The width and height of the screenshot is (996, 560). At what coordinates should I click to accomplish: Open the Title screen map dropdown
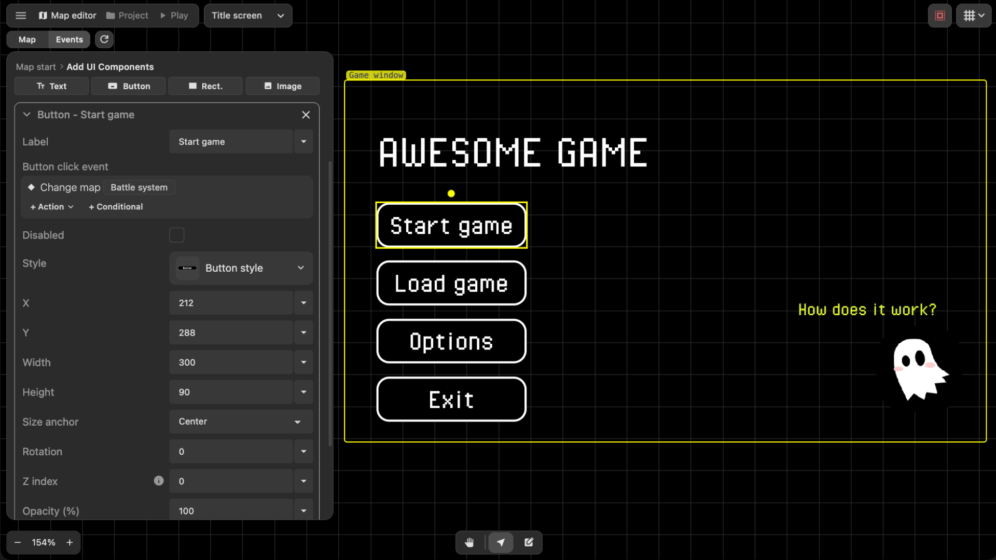[x=248, y=16]
